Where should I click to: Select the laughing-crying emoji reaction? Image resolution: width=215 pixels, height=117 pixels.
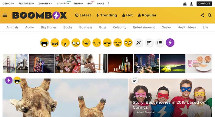(45, 43)
